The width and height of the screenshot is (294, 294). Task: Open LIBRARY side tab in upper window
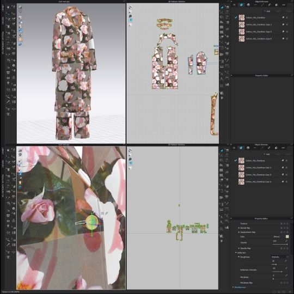[x=3, y=8]
